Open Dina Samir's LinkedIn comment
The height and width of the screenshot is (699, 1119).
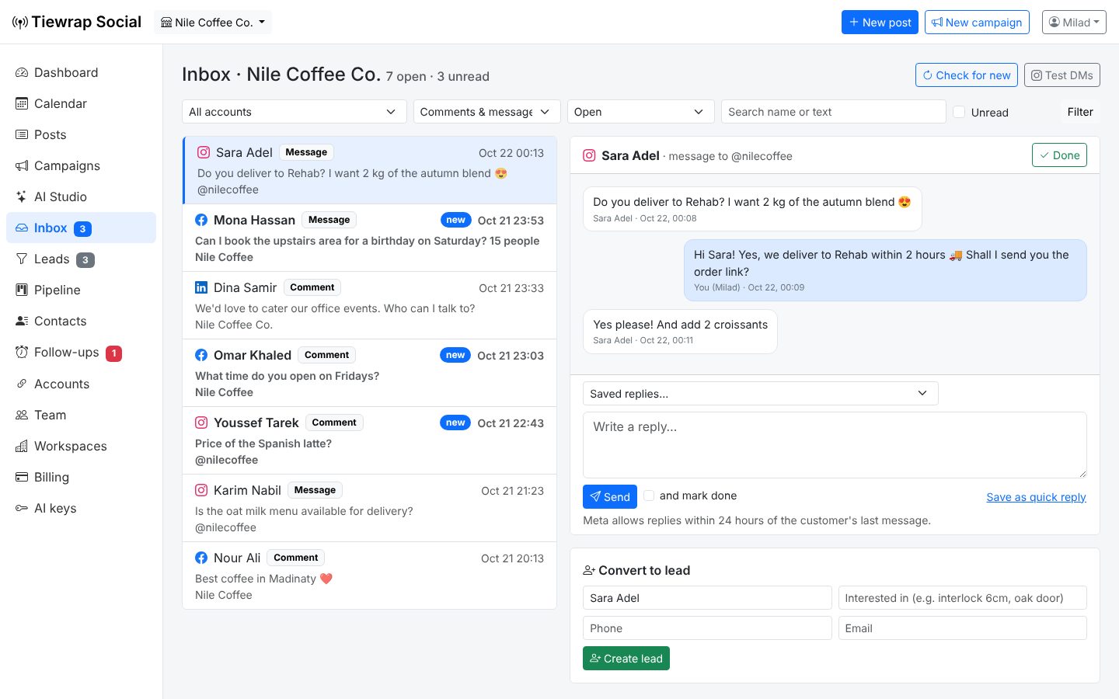point(369,305)
